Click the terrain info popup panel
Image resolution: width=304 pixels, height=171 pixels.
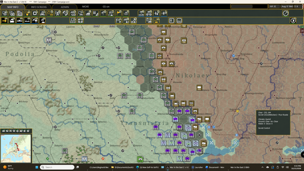[273, 122]
